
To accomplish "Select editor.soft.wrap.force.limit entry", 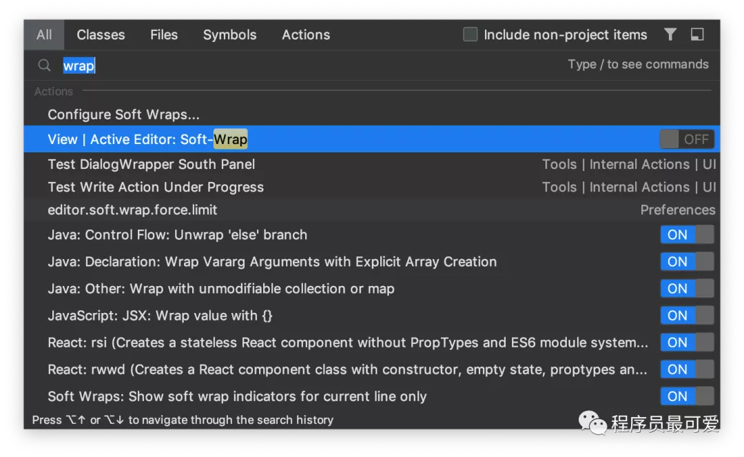I will pos(372,210).
